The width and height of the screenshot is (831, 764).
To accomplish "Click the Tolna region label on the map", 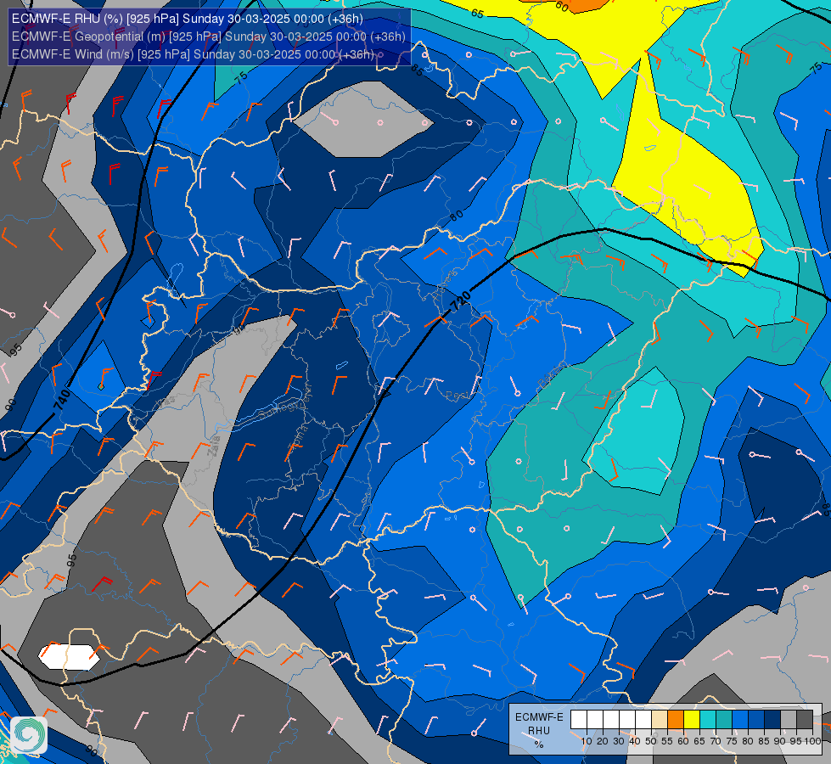I will pos(297,440).
